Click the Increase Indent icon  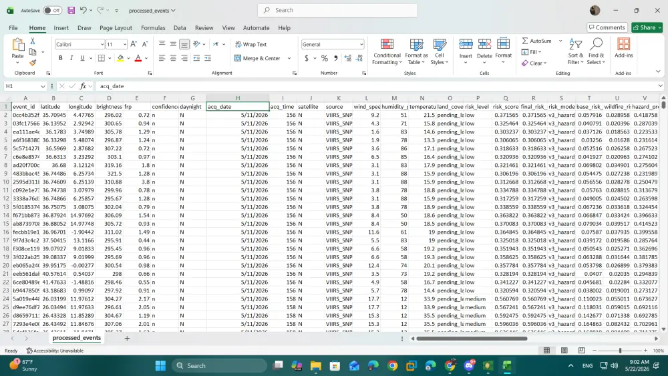click(208, 58)
